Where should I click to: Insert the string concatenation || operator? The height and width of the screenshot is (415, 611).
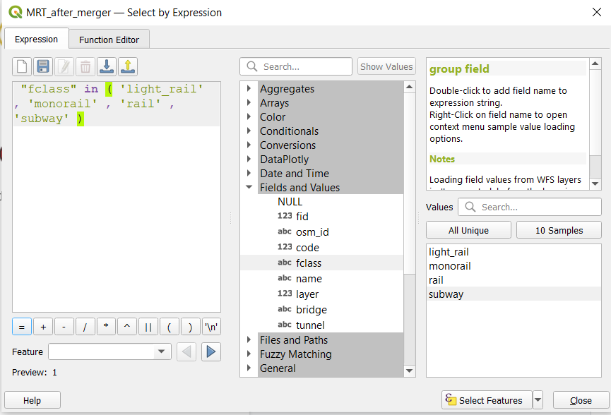(148, 327)
